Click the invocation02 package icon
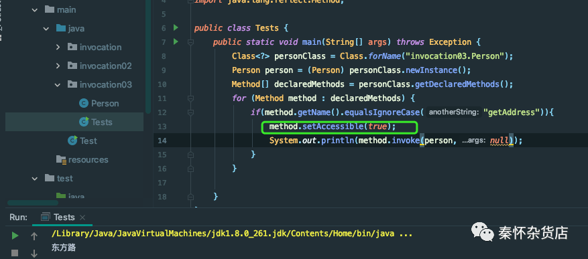The height and width of the screenshot is (259, 588). click(x=72, y=66)
